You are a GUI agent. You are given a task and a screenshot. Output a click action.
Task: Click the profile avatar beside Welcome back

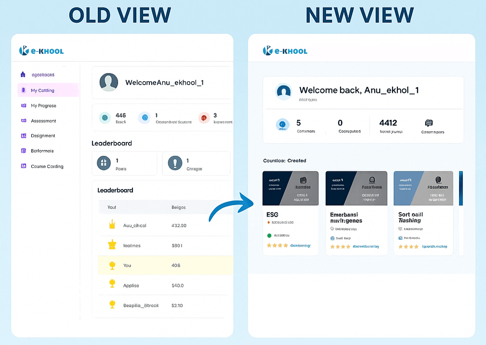click(x=284, y=92)
